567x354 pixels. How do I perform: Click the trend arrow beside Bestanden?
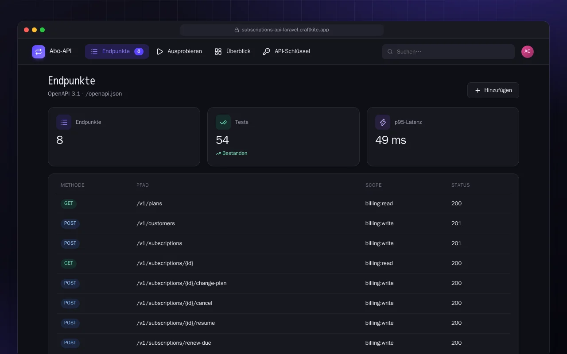[x=218, y=154]
